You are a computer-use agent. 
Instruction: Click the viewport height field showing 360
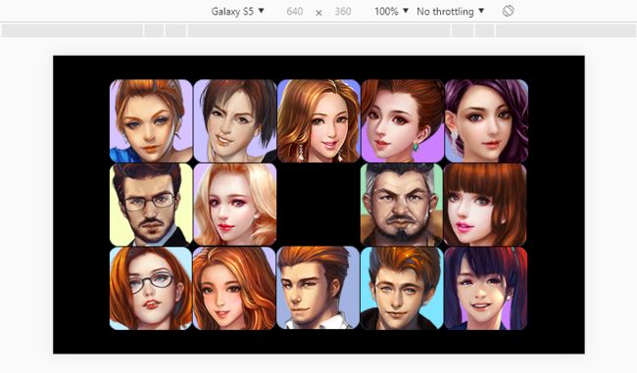pos(343,12)
